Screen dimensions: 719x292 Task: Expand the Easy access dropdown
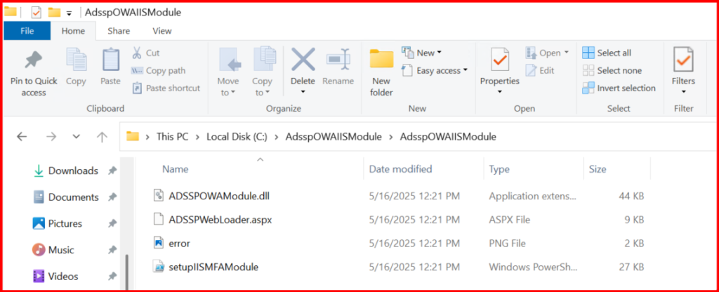442,70
